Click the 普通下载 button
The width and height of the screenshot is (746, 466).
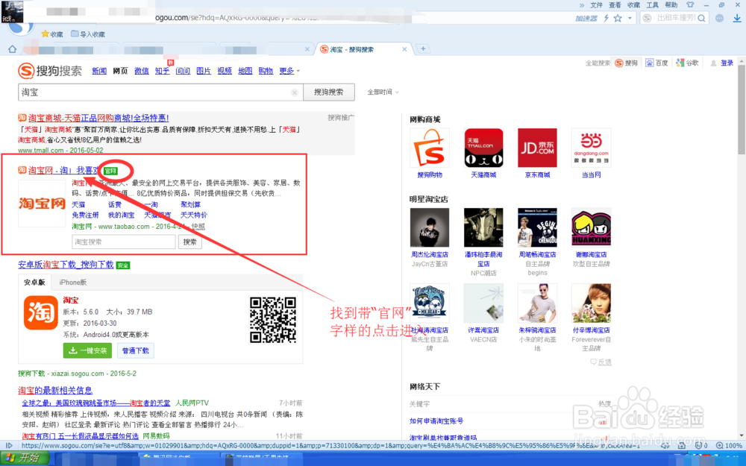click(x=136, y=351)
